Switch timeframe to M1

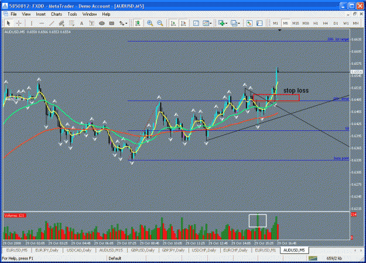click(x=275, y=23)
